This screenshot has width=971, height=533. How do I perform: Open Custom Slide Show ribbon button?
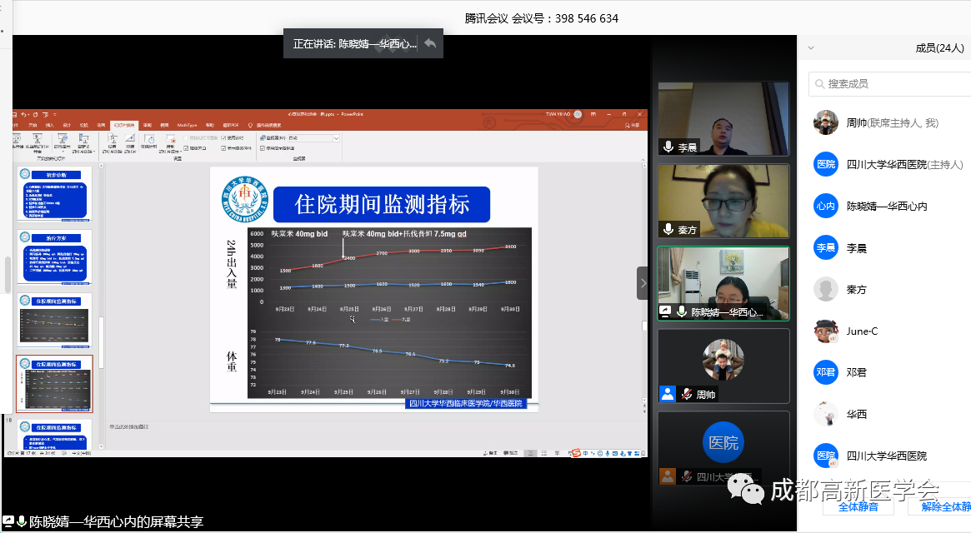pos(83,142)
